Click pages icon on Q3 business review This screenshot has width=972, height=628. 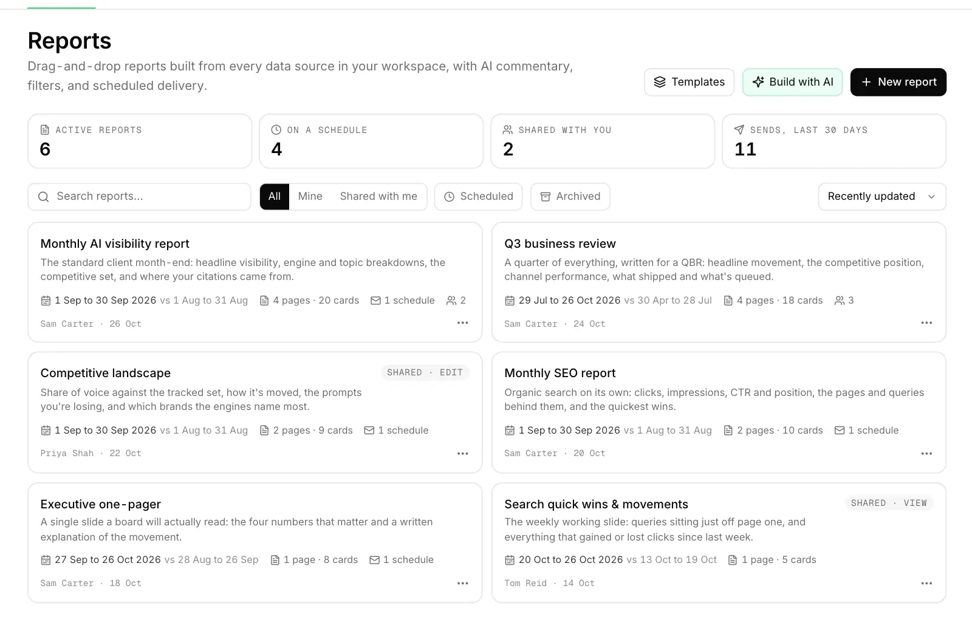[x=728, y=301]
